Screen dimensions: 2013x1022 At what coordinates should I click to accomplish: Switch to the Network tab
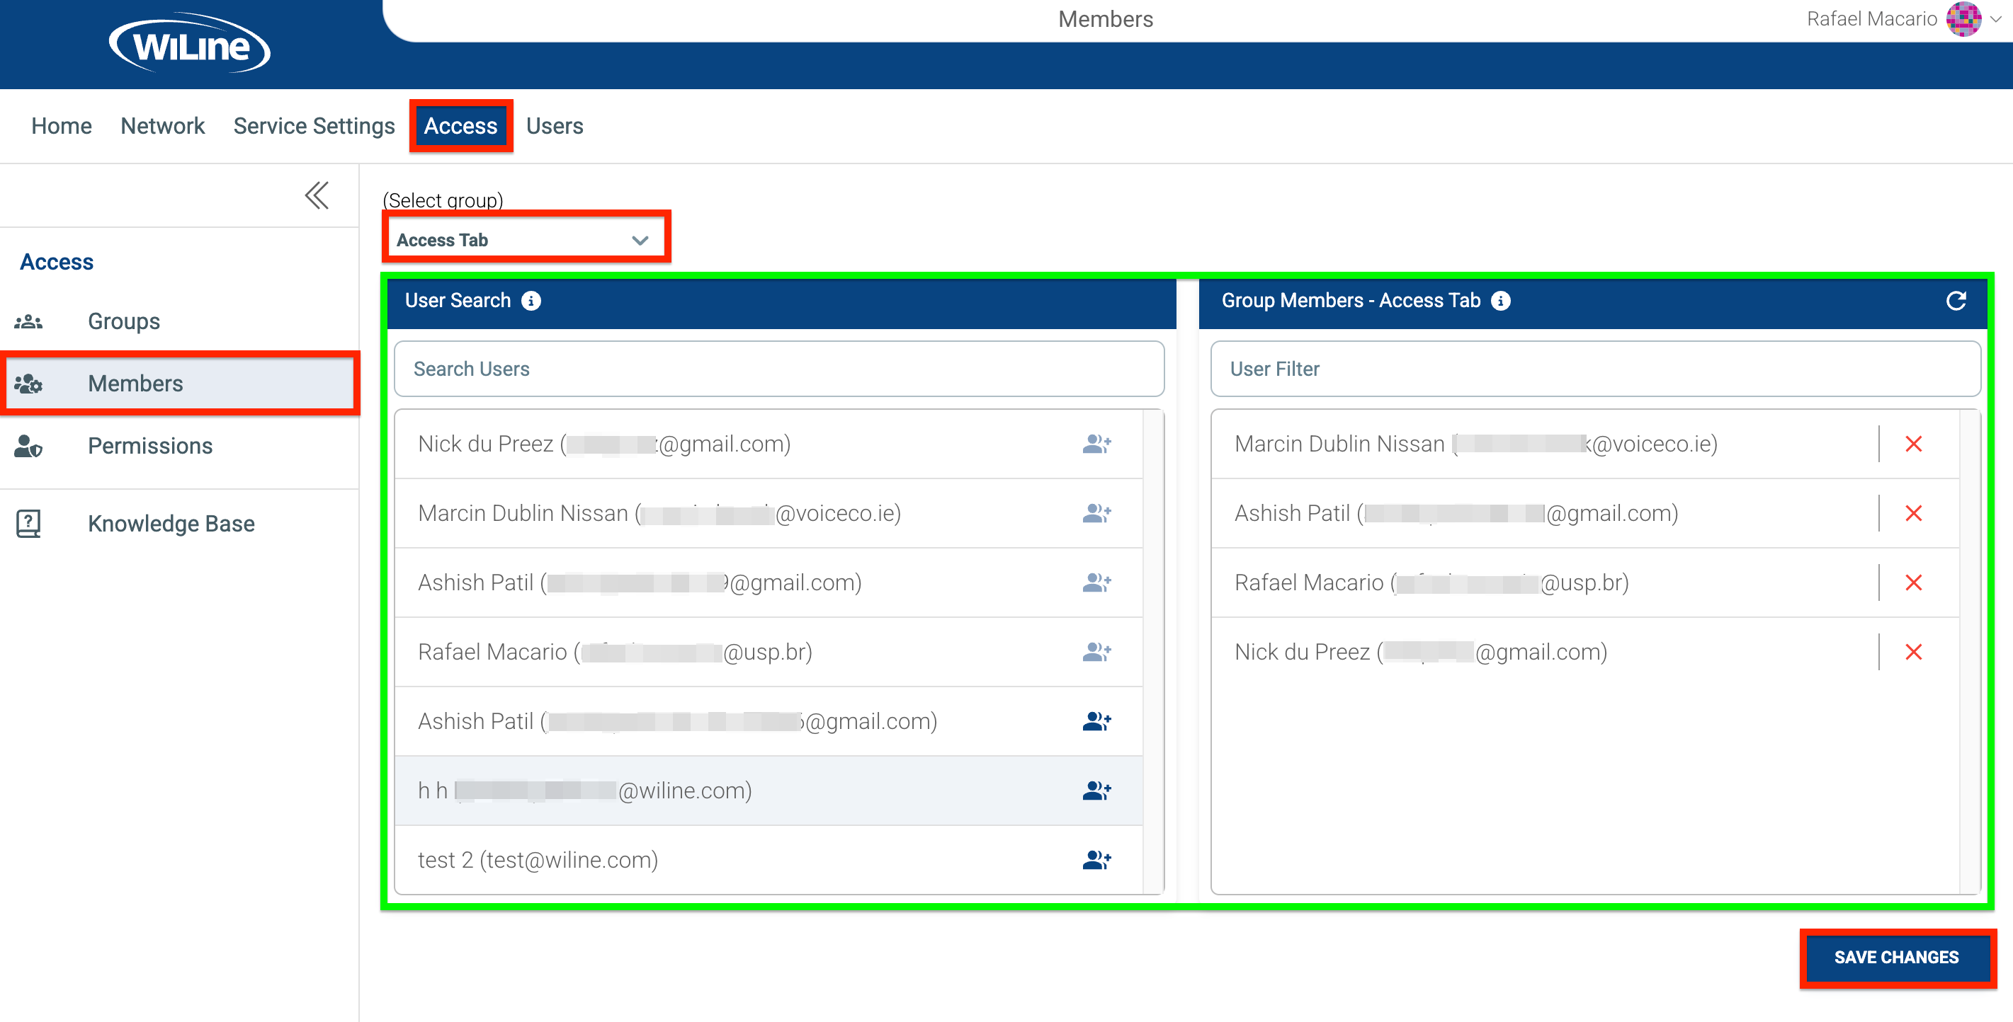pyautogui.click(x=162, y=126)
